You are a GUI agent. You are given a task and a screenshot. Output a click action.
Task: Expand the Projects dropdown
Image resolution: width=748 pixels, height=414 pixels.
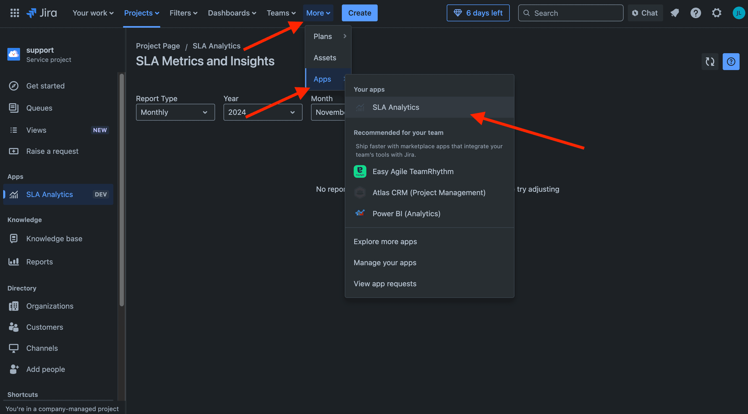point(142,13)
